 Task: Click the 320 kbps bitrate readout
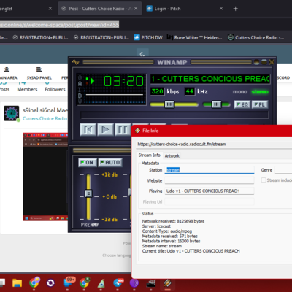[x=157, y=91]
